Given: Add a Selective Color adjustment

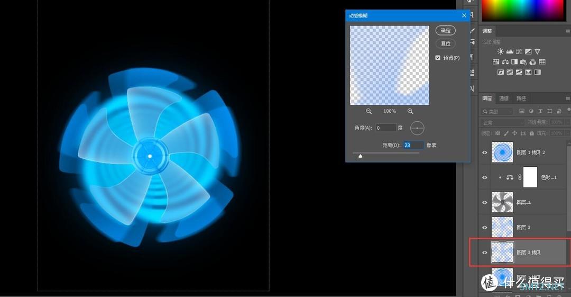Looking at the screenshot, I should 528,72.
